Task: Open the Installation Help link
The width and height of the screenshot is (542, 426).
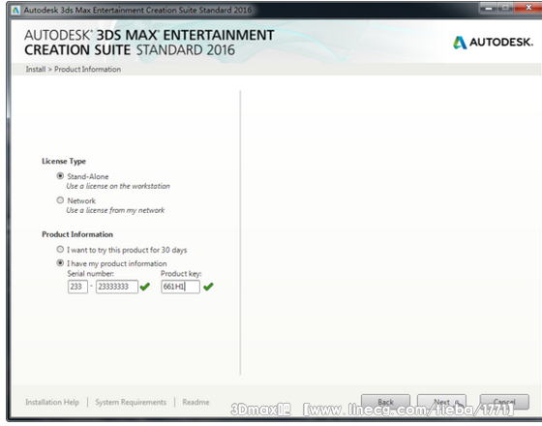Action: 52,402
